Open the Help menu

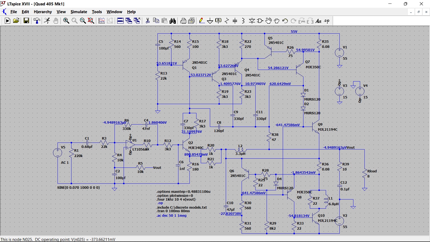tap(131, 12)
